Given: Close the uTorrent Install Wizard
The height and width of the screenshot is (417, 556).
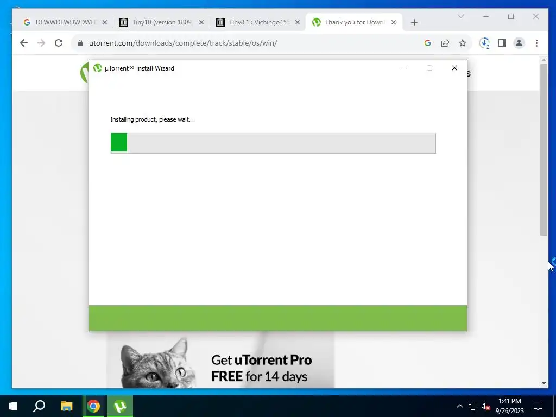Looking at the screenshot, I should 454,68.
